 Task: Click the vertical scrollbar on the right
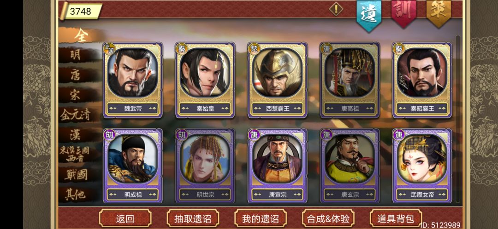(458, 119)
